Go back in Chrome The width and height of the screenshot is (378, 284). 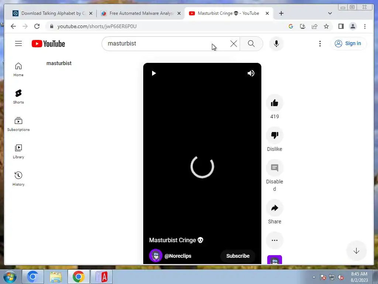click(x=13, y=26)
